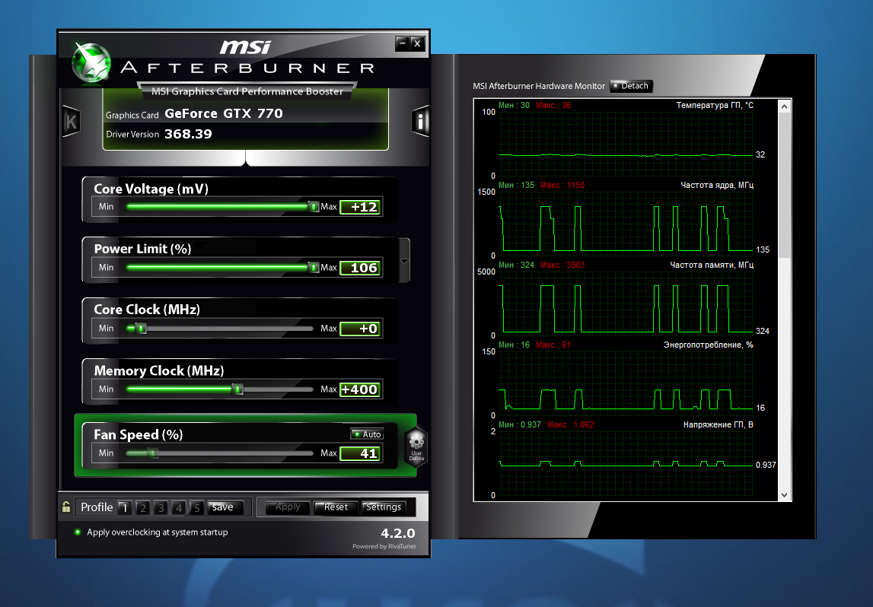
Task: Click monitor scrollbar down arrow
Action: tap(784, 494)
